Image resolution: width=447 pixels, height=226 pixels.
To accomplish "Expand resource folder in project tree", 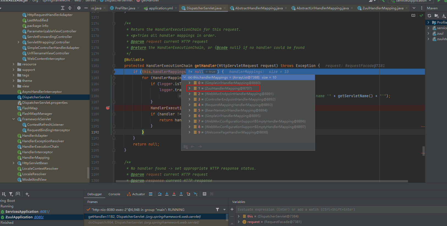I will pyautogui.click(x=13, y=64).
